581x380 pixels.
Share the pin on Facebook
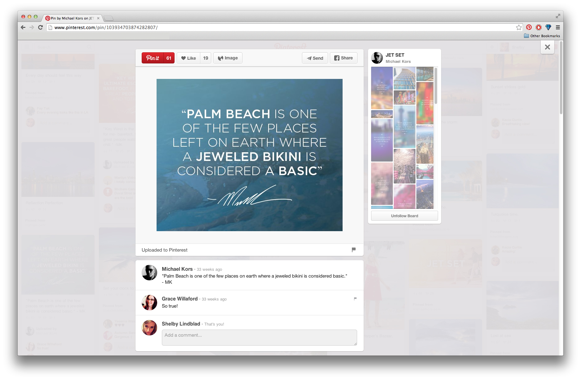click(344, 58)
